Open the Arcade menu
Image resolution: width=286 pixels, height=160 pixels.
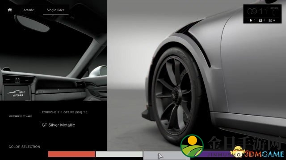point(29,10)
